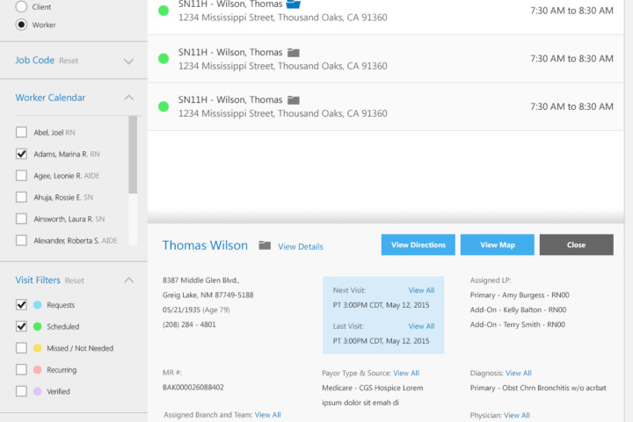Click the gray folder icon beside Thomas Wilson heading
The image size is (633, 422).
pyautogui.click(x=265, y=245)
